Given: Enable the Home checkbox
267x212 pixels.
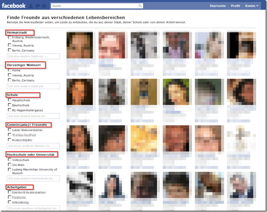Looking at the screenshot, I should coord(10,70).
